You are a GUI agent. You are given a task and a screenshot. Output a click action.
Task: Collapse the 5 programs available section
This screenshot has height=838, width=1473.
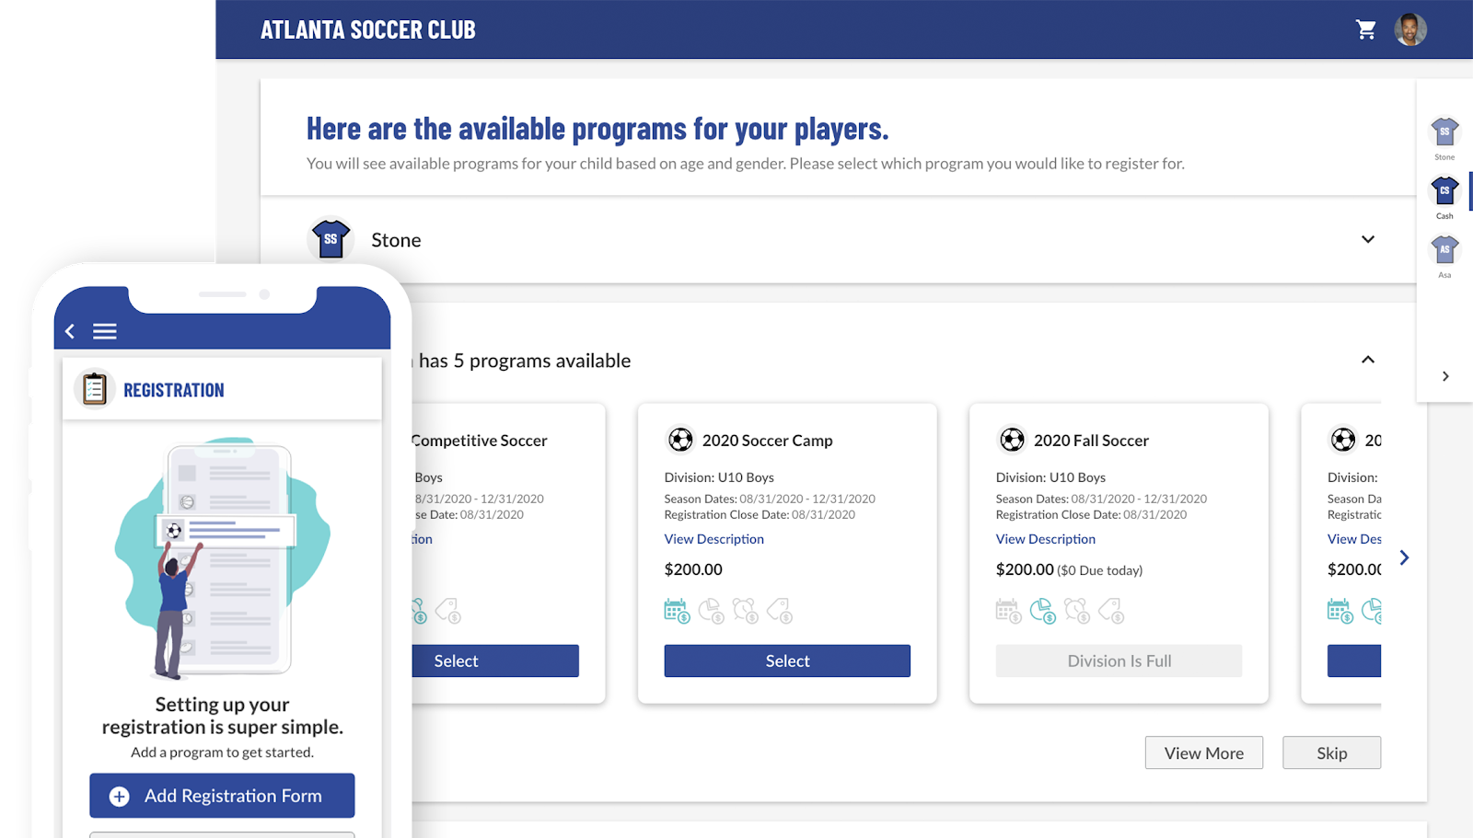pyautogui.click(x=1368, y=360)
